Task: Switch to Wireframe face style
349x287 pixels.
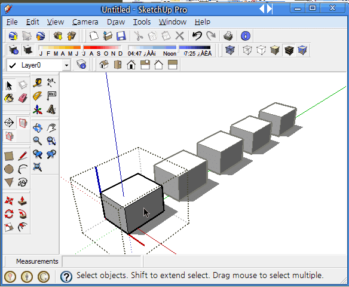Action: [x=247, y=50]
